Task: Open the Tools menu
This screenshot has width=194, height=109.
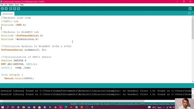Action: tap(17, 5)
